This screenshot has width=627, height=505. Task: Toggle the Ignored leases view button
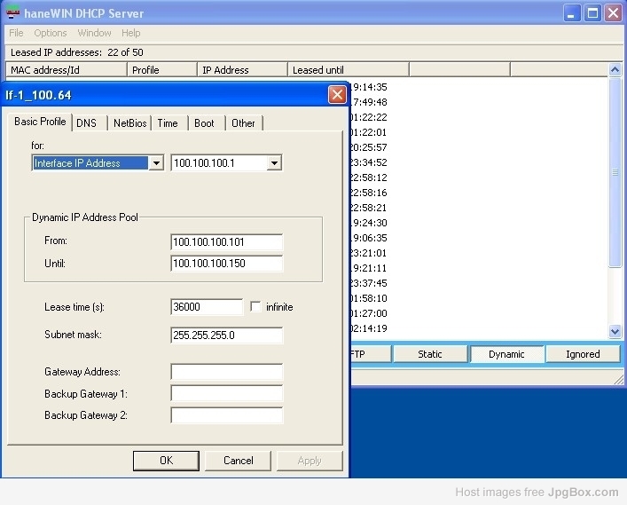tap(583, 354)
